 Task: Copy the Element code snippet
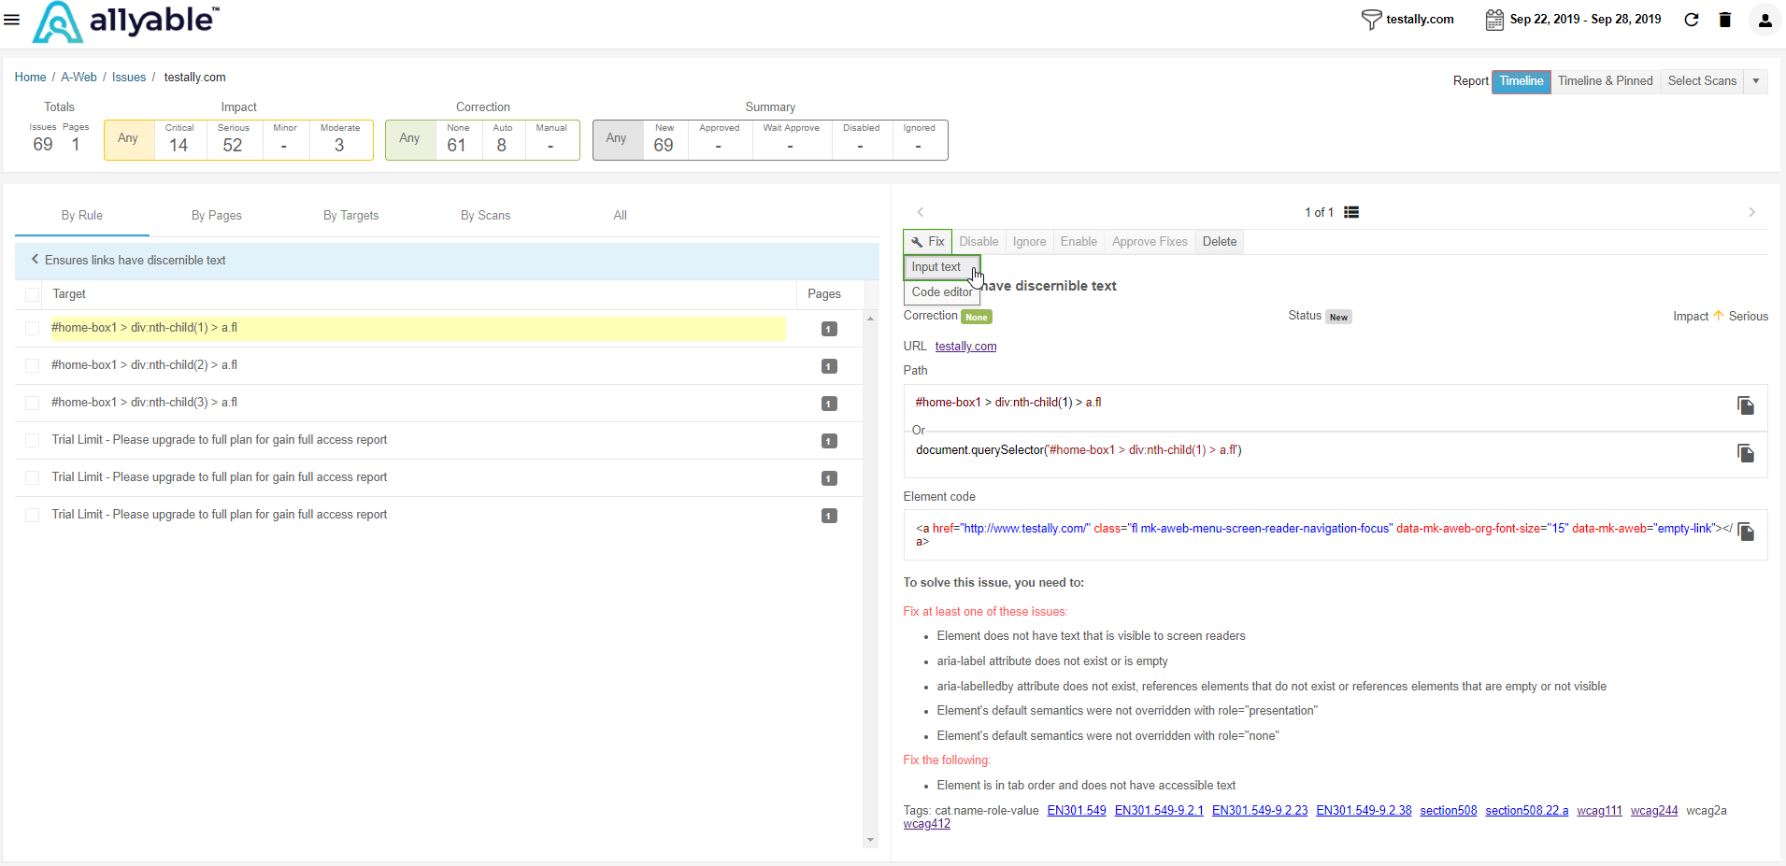click(1746, 532)
